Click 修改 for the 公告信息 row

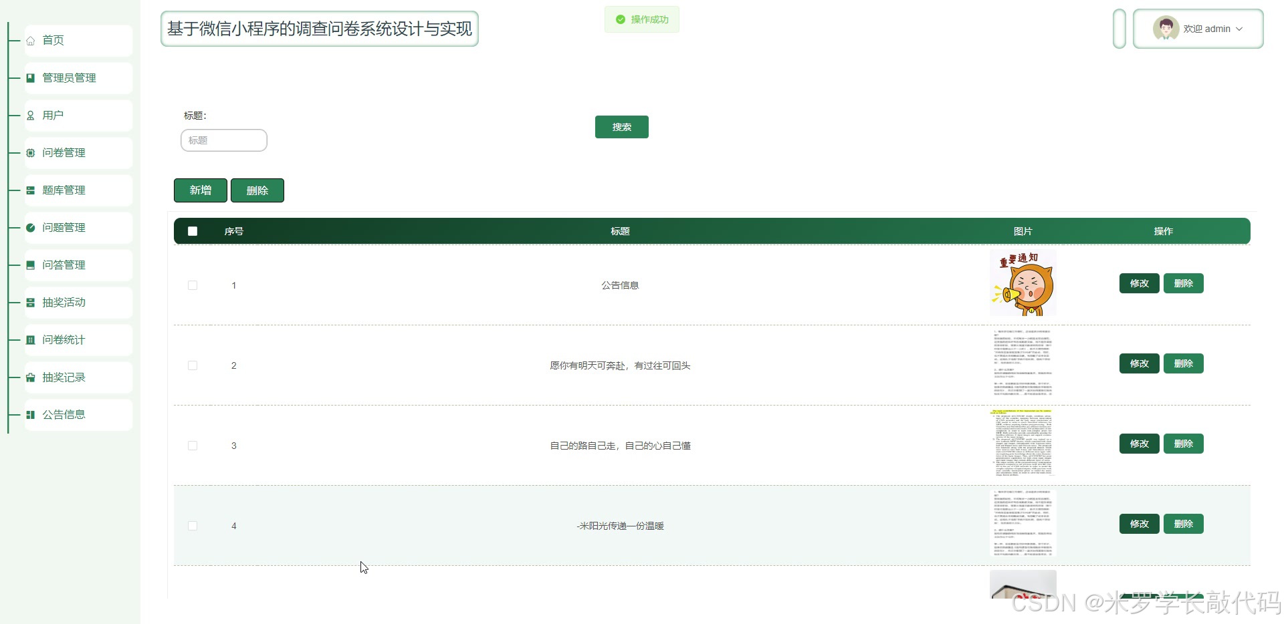coord(1140,283)
